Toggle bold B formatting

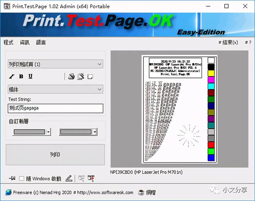21,76
